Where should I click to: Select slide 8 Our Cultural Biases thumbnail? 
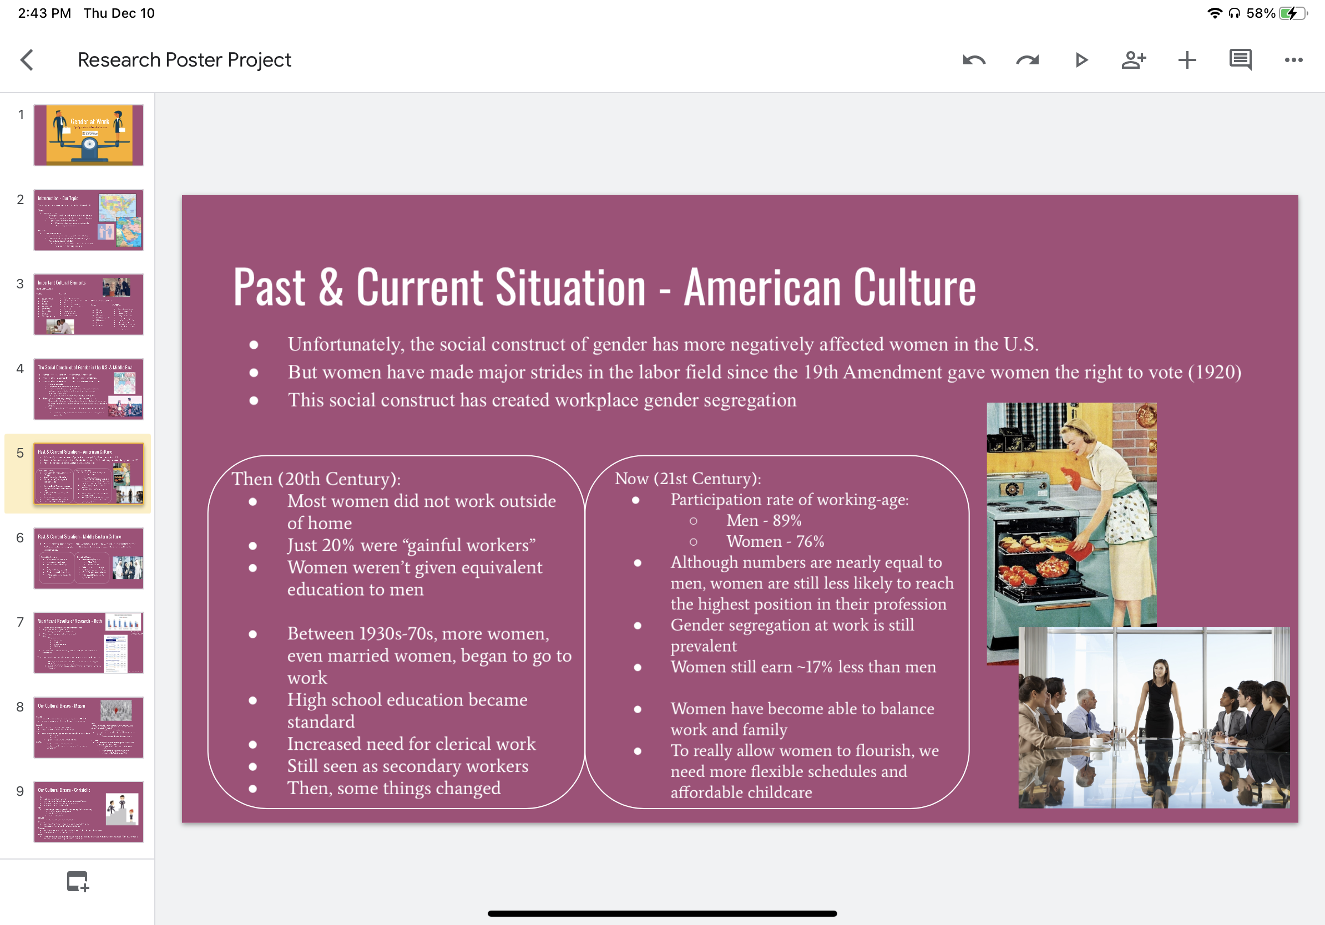coord(88,727)
